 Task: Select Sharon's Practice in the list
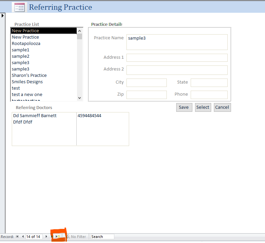point(29,76)
